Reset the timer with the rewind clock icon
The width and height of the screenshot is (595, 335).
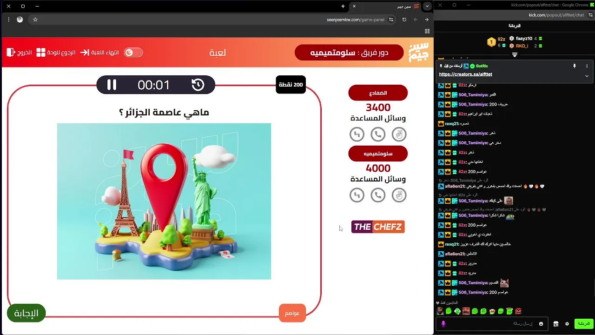point(198,85)
